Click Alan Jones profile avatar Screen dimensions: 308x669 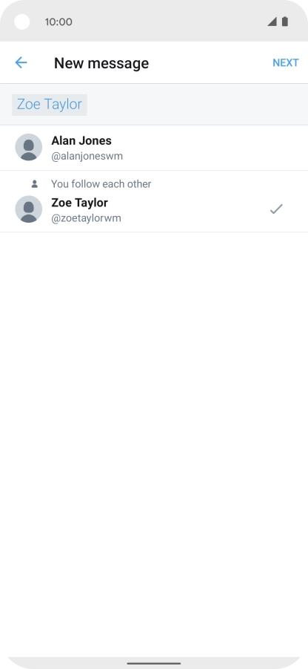28,147
